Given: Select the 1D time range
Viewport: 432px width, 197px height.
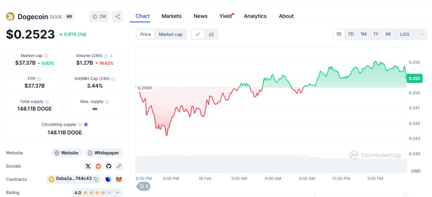Looking at the screenshot, I should point(339,35).
